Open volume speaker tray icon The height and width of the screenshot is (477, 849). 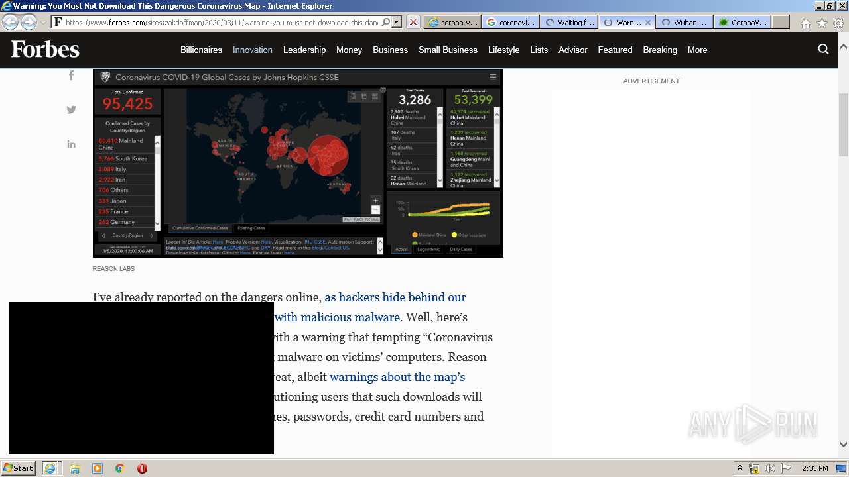770,468
